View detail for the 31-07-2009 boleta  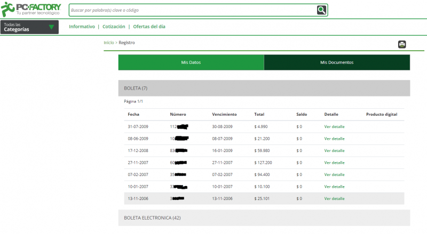(334, 127)
